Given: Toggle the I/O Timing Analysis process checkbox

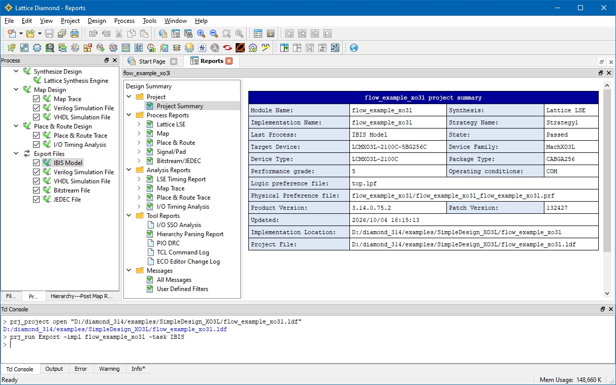Looking at the screenshot, I should pos(36,145).
